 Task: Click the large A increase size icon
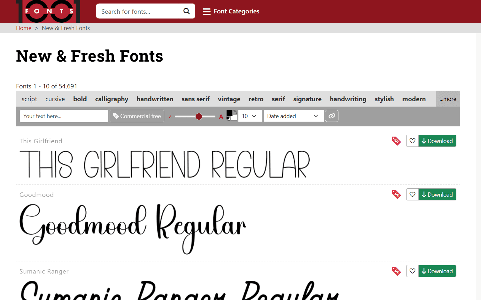tap(221, 117)
